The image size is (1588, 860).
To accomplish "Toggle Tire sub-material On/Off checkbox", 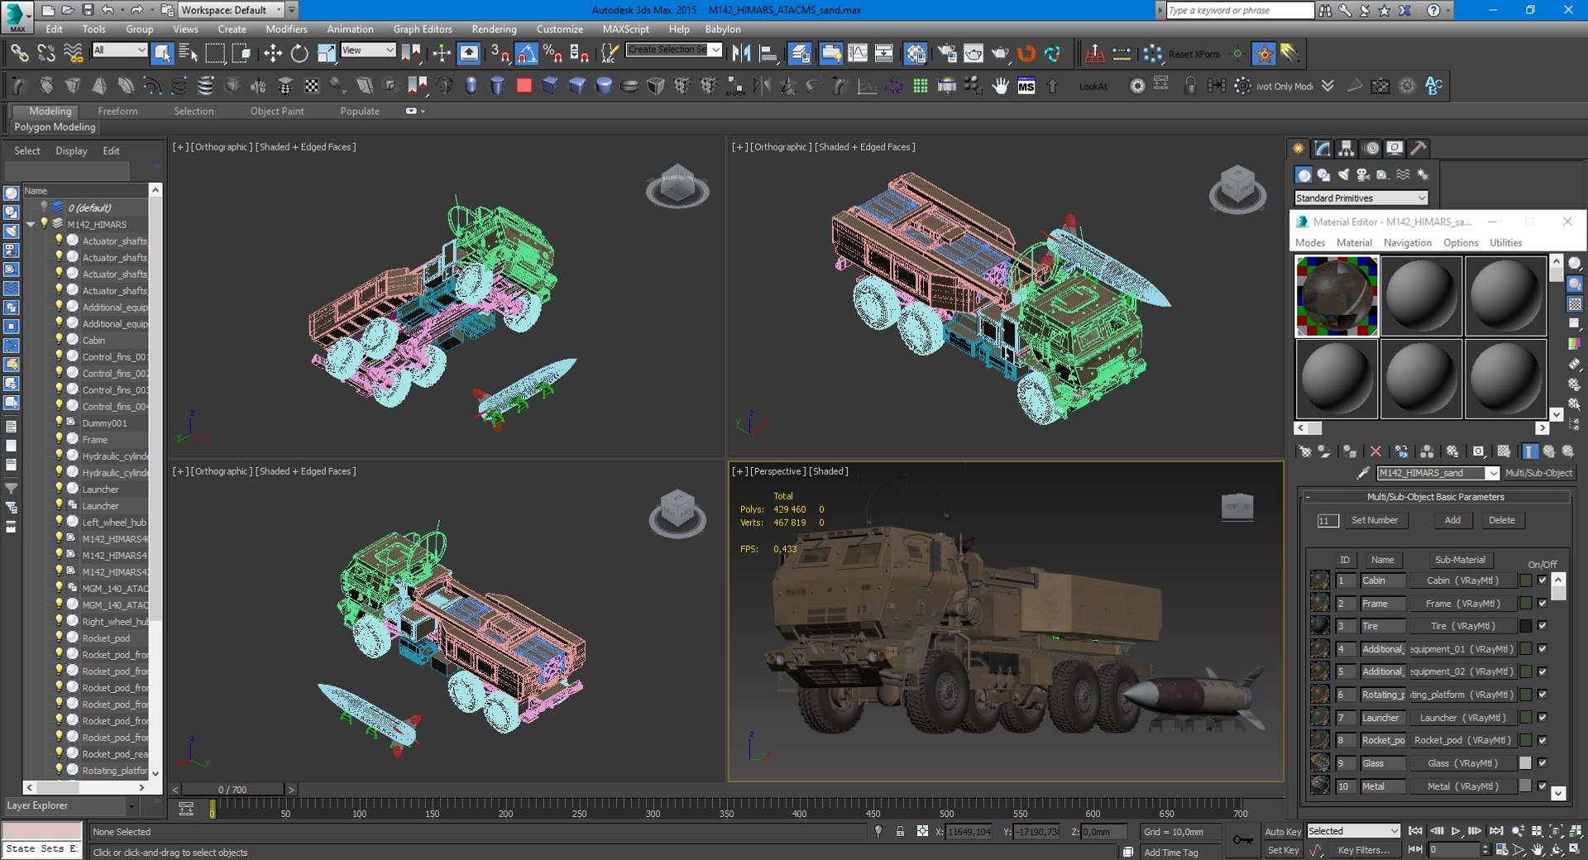I will (x=1542, y=626).
